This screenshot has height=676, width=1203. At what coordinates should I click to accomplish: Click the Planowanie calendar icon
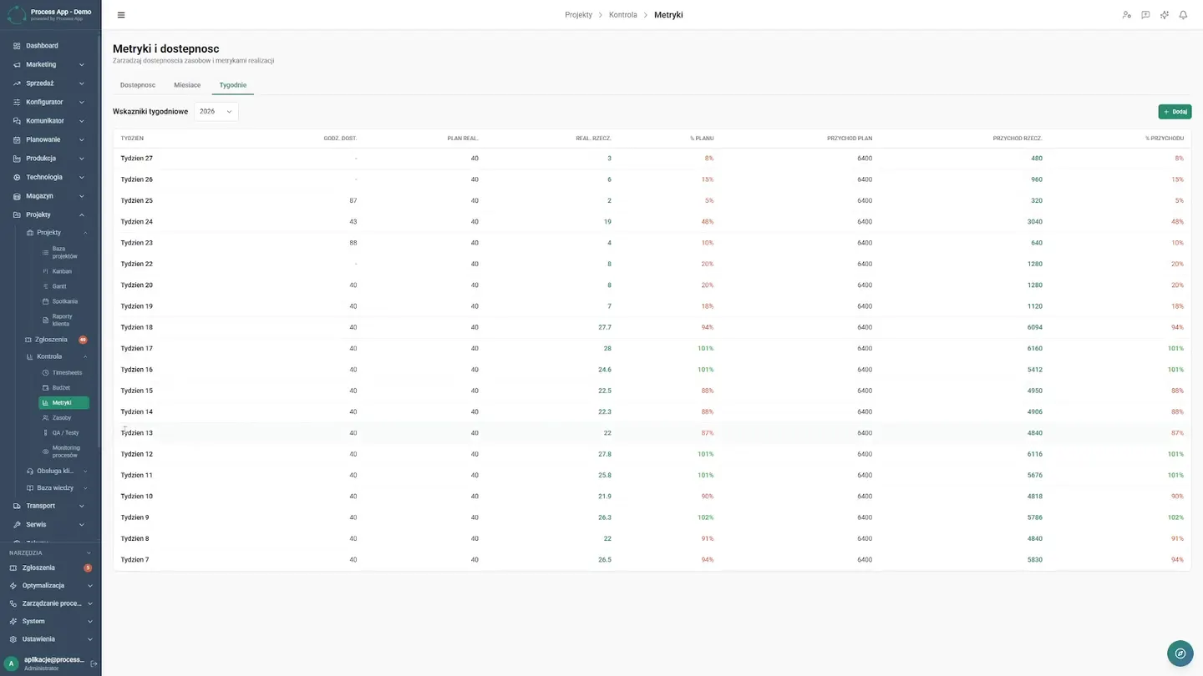(17, 139)
